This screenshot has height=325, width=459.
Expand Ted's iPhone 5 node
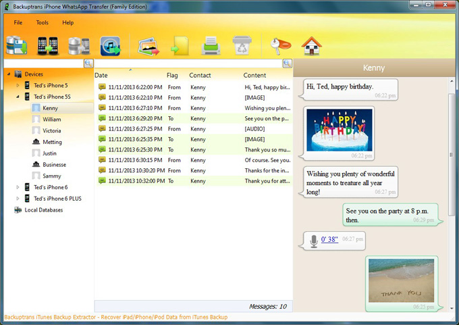pyautogui.click(x=18, y=85)
